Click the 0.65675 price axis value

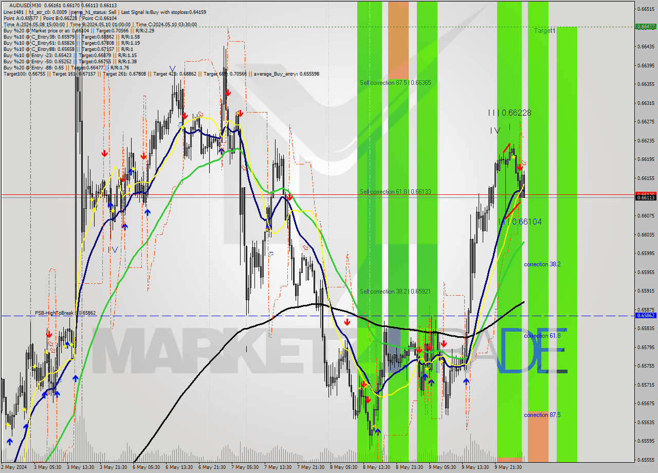click(646, 403)
